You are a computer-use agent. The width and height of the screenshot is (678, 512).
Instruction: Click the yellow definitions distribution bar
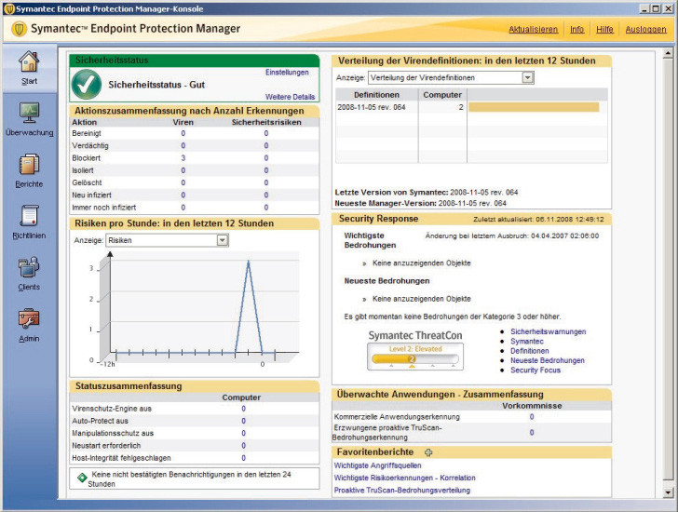point(534,107)
